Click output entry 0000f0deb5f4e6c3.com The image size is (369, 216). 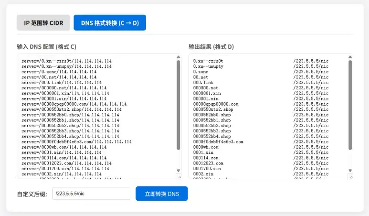(x=218, y=142)
